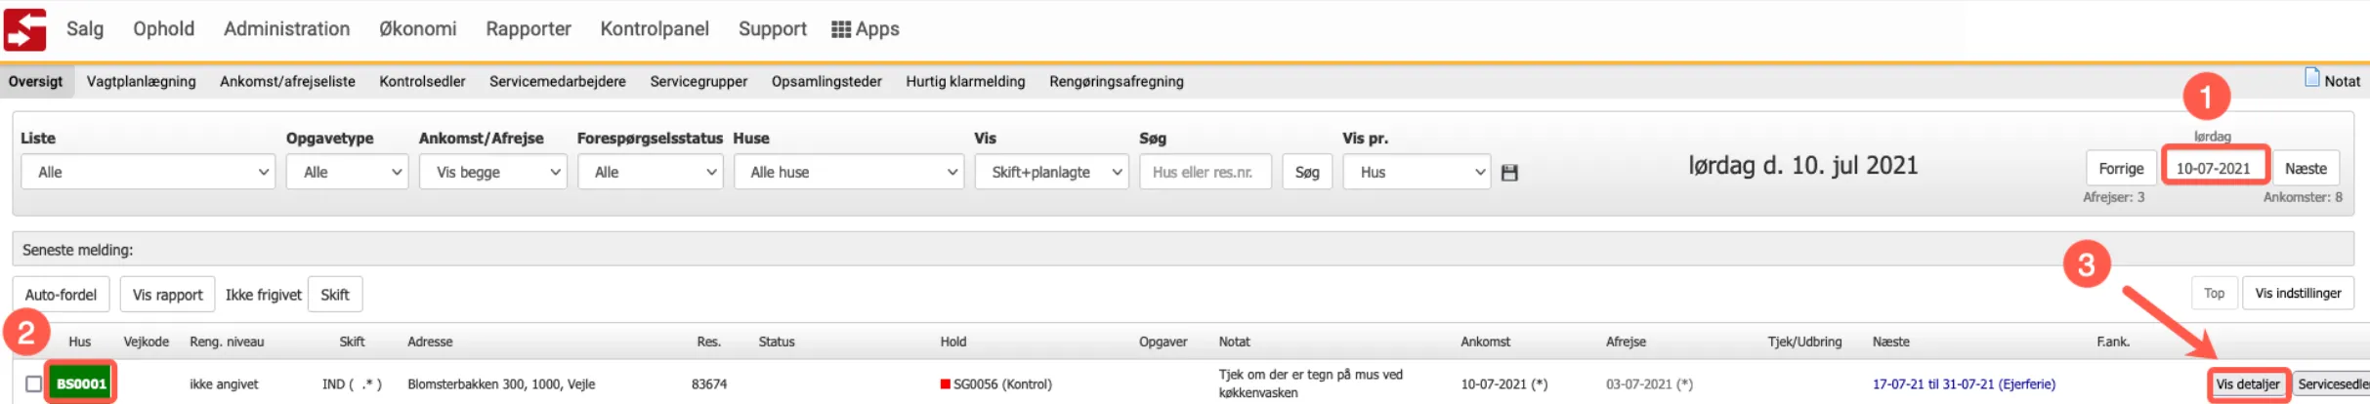Screen dimensions: 2370x404
Task: Click the Servicesedler button in BS0001 row
Action: pos(2332,384)
